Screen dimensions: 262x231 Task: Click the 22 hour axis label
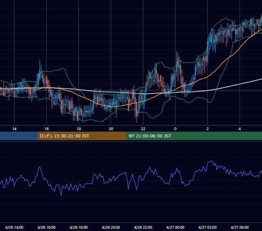(143, 129)
